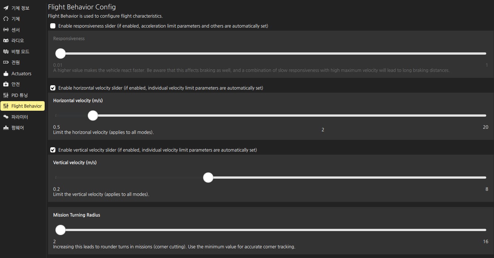Image resolution: width=494 pixels, height=258 pixels.
Task: Click the 기체 airframe icon in sidebar
Action: pos(6,19)
